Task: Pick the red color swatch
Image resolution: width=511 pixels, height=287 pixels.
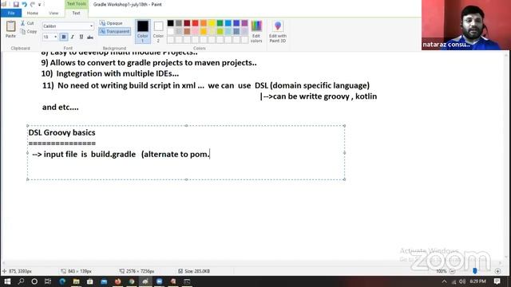Action: point(195,23)
